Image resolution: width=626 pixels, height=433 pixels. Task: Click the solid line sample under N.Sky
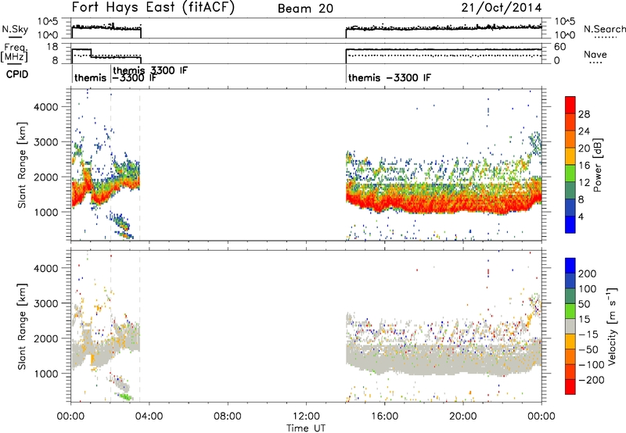click(15, 37)
